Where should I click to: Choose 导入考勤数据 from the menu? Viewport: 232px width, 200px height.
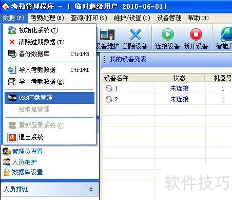(x=49, y=70)
